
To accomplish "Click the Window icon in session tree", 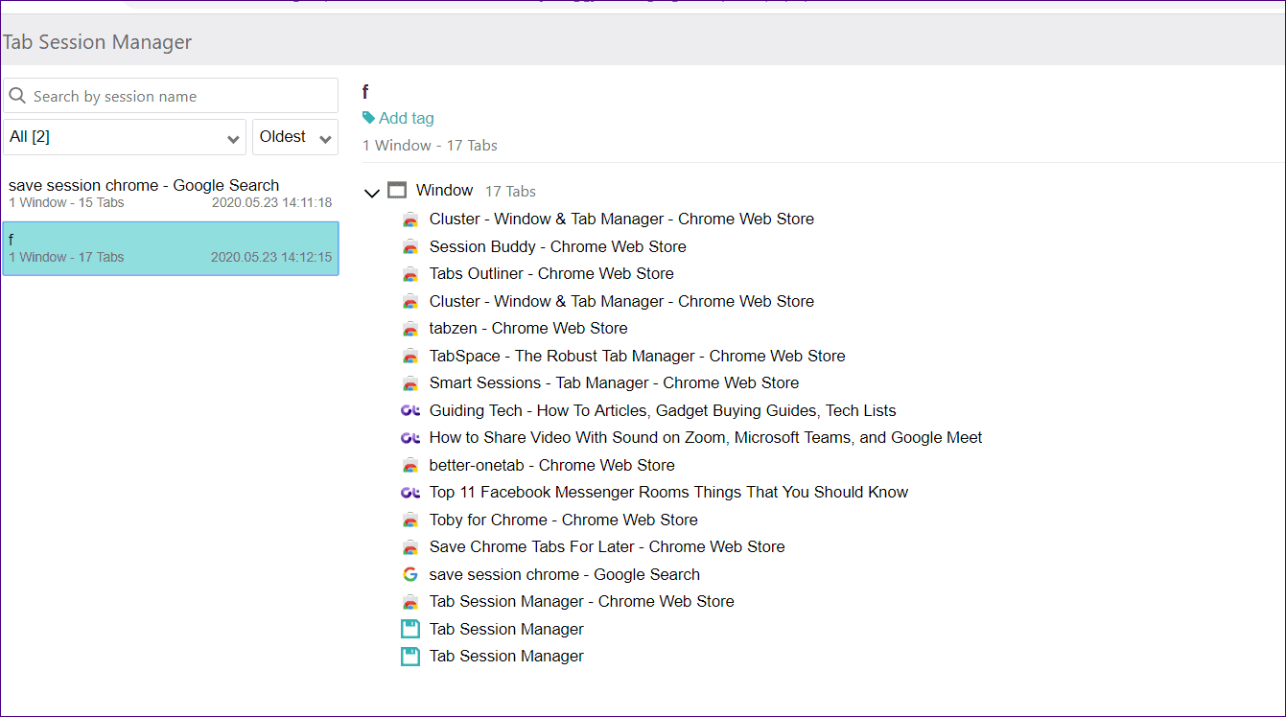I will [x=397, y=191].
